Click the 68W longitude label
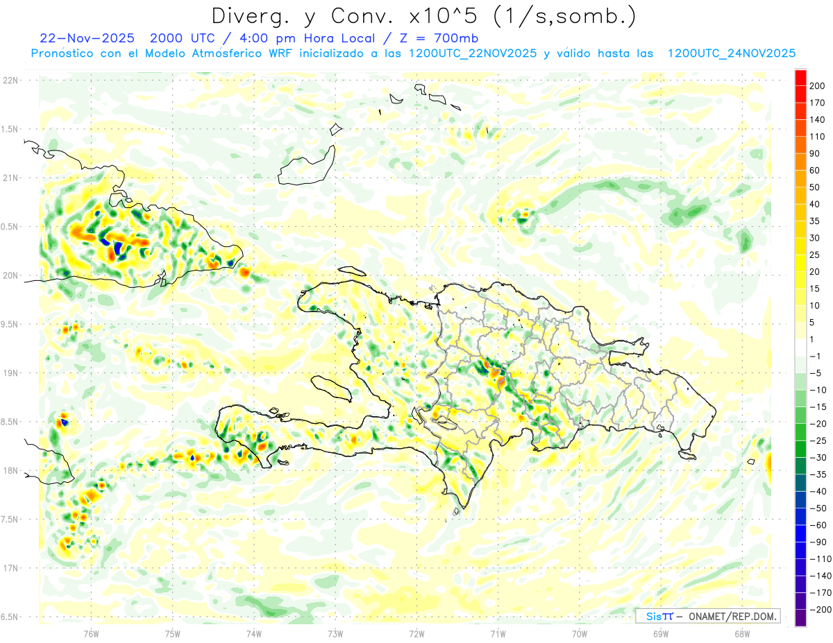Image resolution: width=833 pixels, height=643 pixels. [742, 633]
